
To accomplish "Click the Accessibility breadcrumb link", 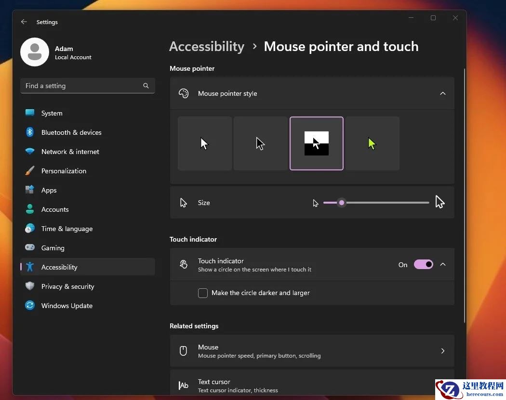I will point(207,47).
